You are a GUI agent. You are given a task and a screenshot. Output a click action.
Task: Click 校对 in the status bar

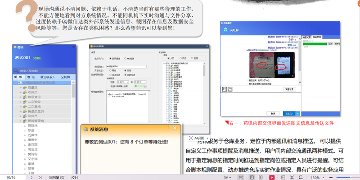[x=75, y=177]
